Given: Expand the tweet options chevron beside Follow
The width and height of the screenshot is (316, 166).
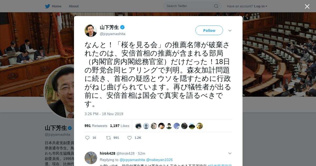Looking at the screenshot, I should click(230, 31).
